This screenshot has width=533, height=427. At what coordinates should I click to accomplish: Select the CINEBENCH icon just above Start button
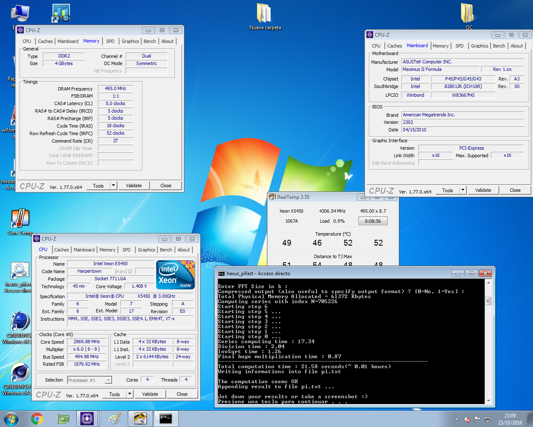pos(19,379)
